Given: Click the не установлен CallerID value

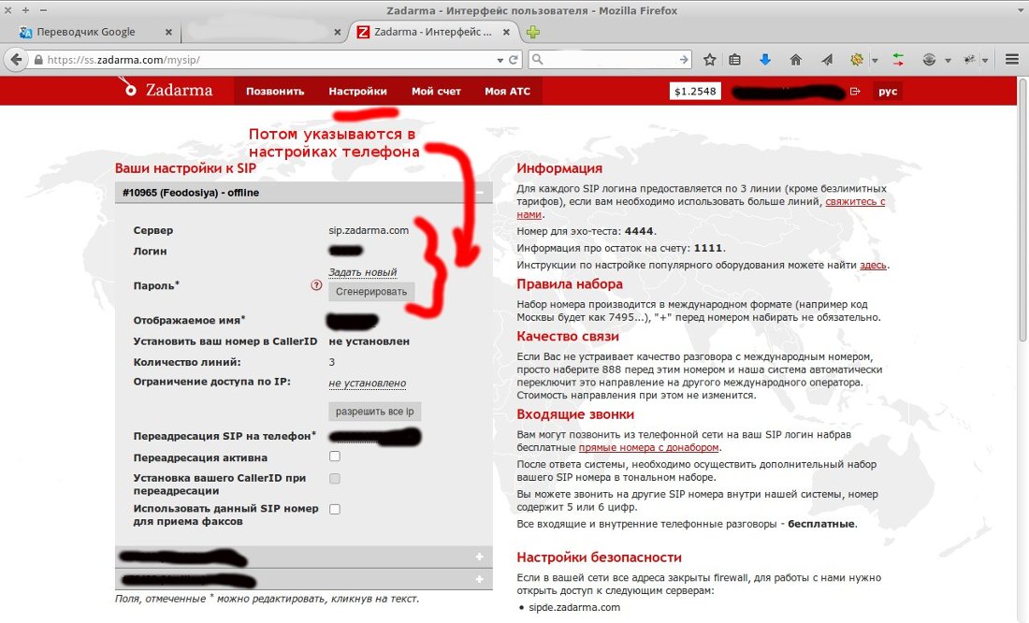Looking at the screenshot, I should click(x=369, y=341).
